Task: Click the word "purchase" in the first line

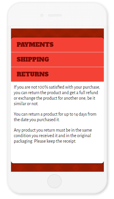Action: (91, 87)
